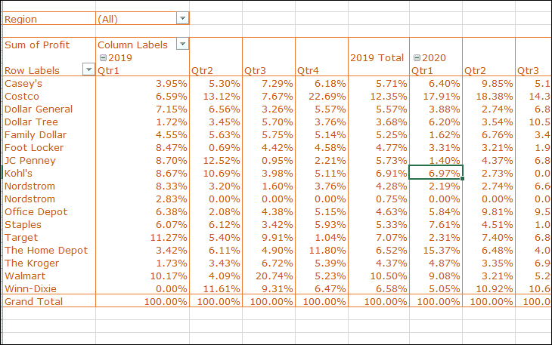
Task: Collapse the 2019 year group
Action: coord(103,57)
